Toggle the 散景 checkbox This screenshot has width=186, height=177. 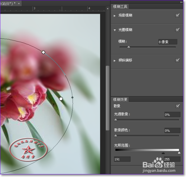(x=178, y=106)
